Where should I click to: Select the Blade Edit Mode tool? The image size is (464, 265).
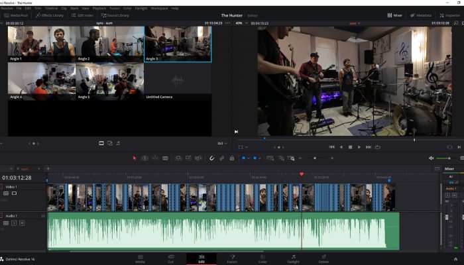[166, 158]
